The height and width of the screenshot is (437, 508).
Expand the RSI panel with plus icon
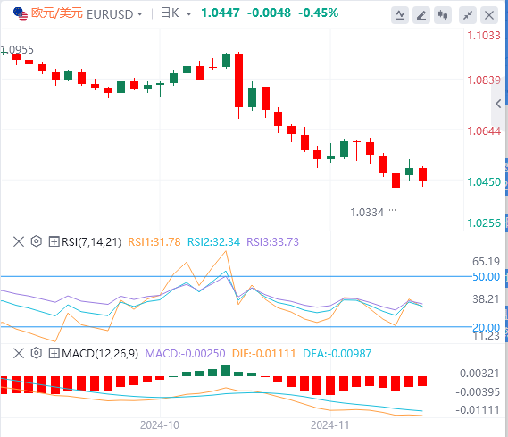[54, 241]
